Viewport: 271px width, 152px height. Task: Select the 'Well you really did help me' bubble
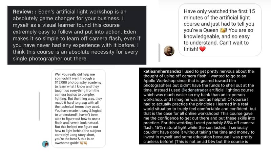(79, 108)
